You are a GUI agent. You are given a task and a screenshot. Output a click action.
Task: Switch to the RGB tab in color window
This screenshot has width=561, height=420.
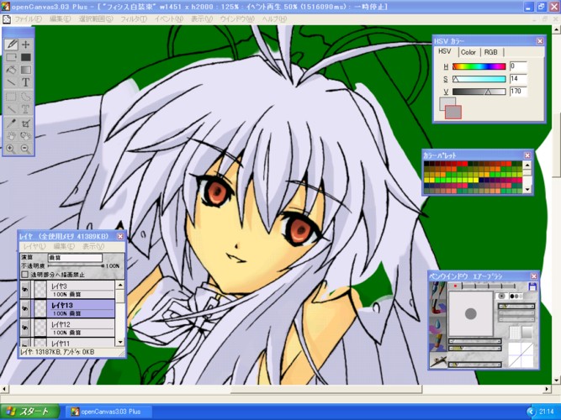point(491,52)
